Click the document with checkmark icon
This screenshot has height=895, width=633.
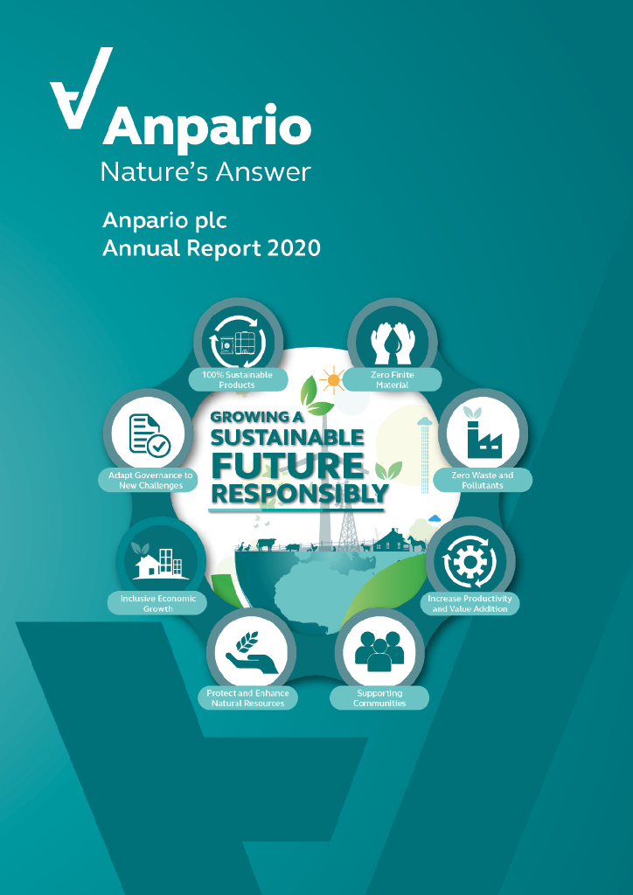coord(150,434)
